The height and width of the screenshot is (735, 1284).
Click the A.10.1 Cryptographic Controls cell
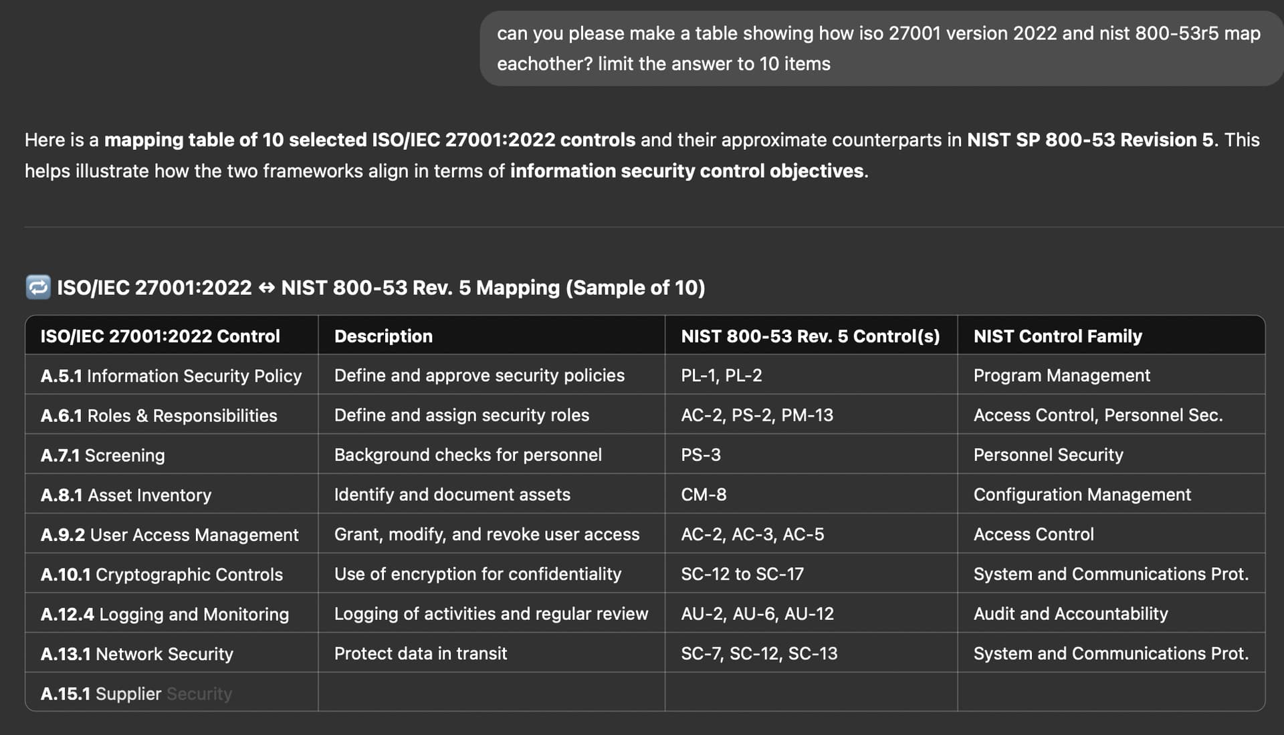click(x=172, y=574)
